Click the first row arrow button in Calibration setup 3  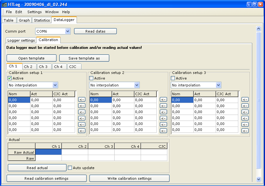pos(245,100)
